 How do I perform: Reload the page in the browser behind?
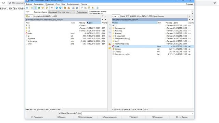click(3, 3)
